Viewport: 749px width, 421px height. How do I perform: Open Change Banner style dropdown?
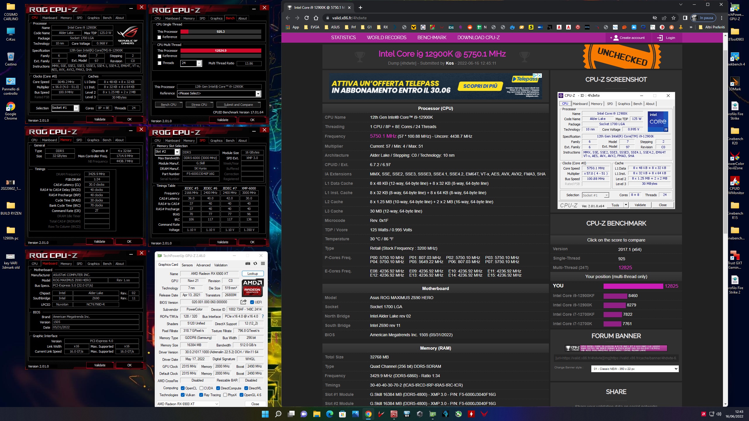coord(635,369)
